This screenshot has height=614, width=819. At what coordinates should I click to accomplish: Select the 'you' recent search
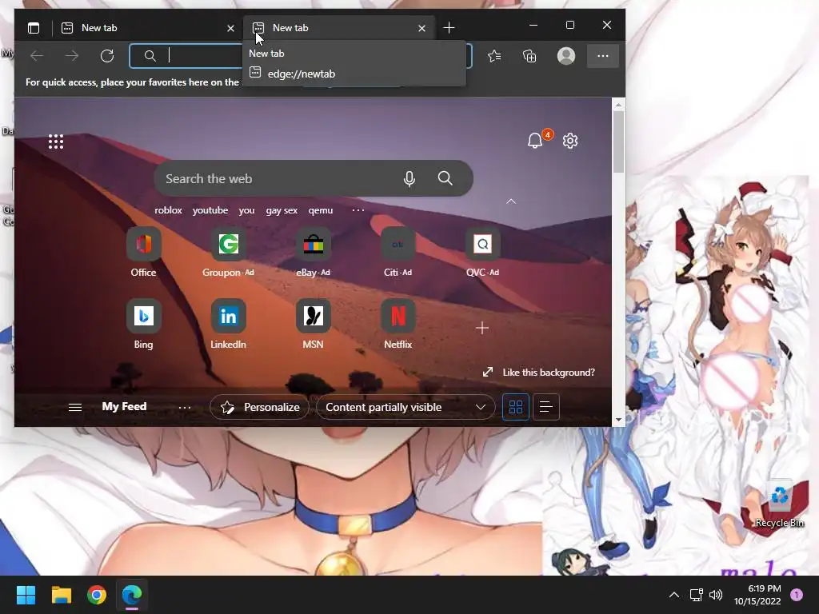[x=246, y=210]
